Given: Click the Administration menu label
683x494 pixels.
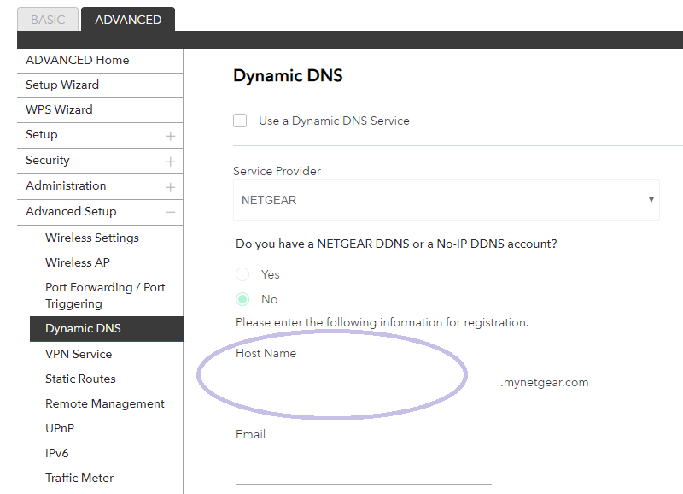Looking at the screenshot, I should tap(66, 185).
